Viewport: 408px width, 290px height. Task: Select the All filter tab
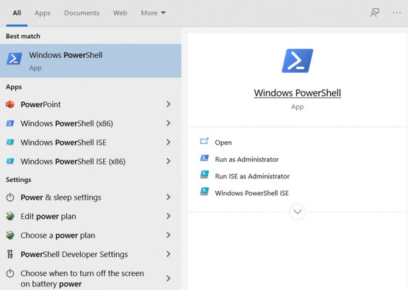[x=17, y=13]
